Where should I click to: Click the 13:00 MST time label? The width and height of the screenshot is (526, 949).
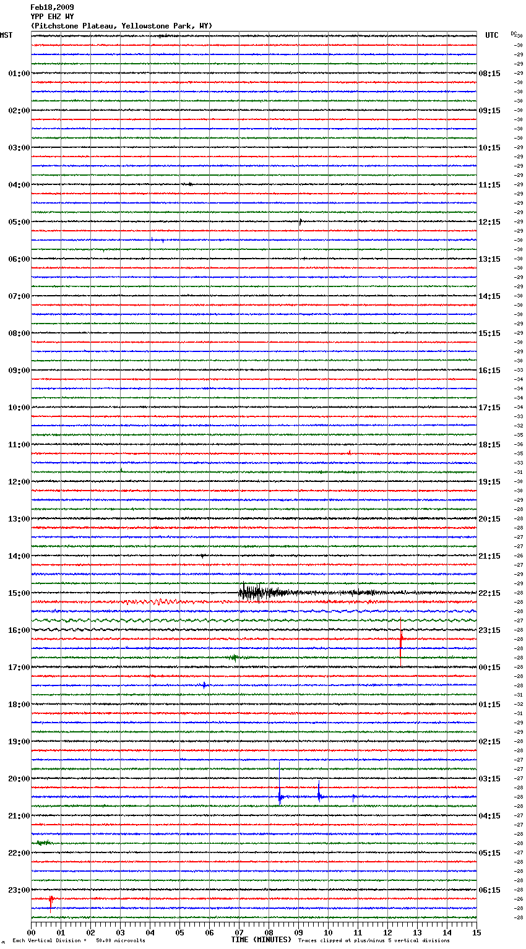19,519
